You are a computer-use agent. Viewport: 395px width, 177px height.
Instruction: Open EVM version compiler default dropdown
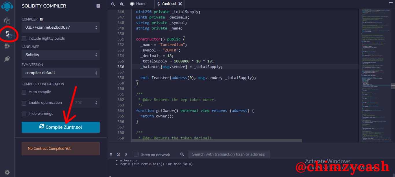[x=61, y=73]
